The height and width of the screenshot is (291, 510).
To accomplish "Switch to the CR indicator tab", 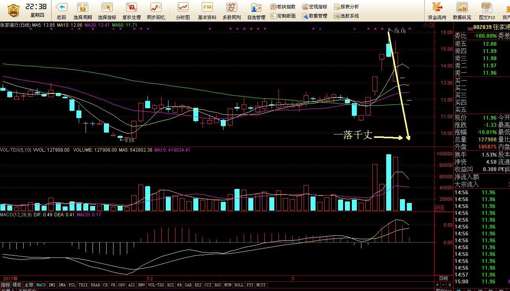I will point(105,285).
